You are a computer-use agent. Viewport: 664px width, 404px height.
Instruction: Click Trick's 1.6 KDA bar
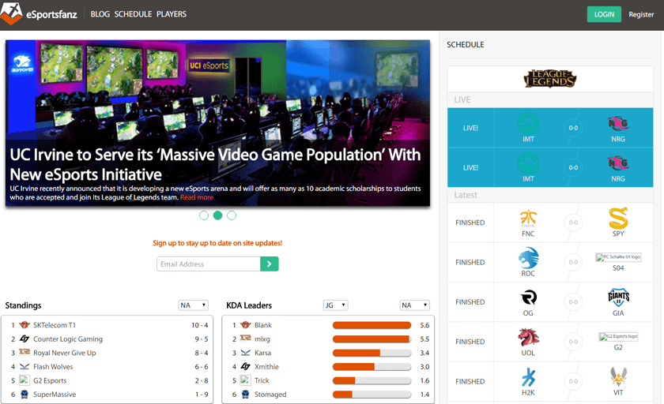tap(372, 381)
